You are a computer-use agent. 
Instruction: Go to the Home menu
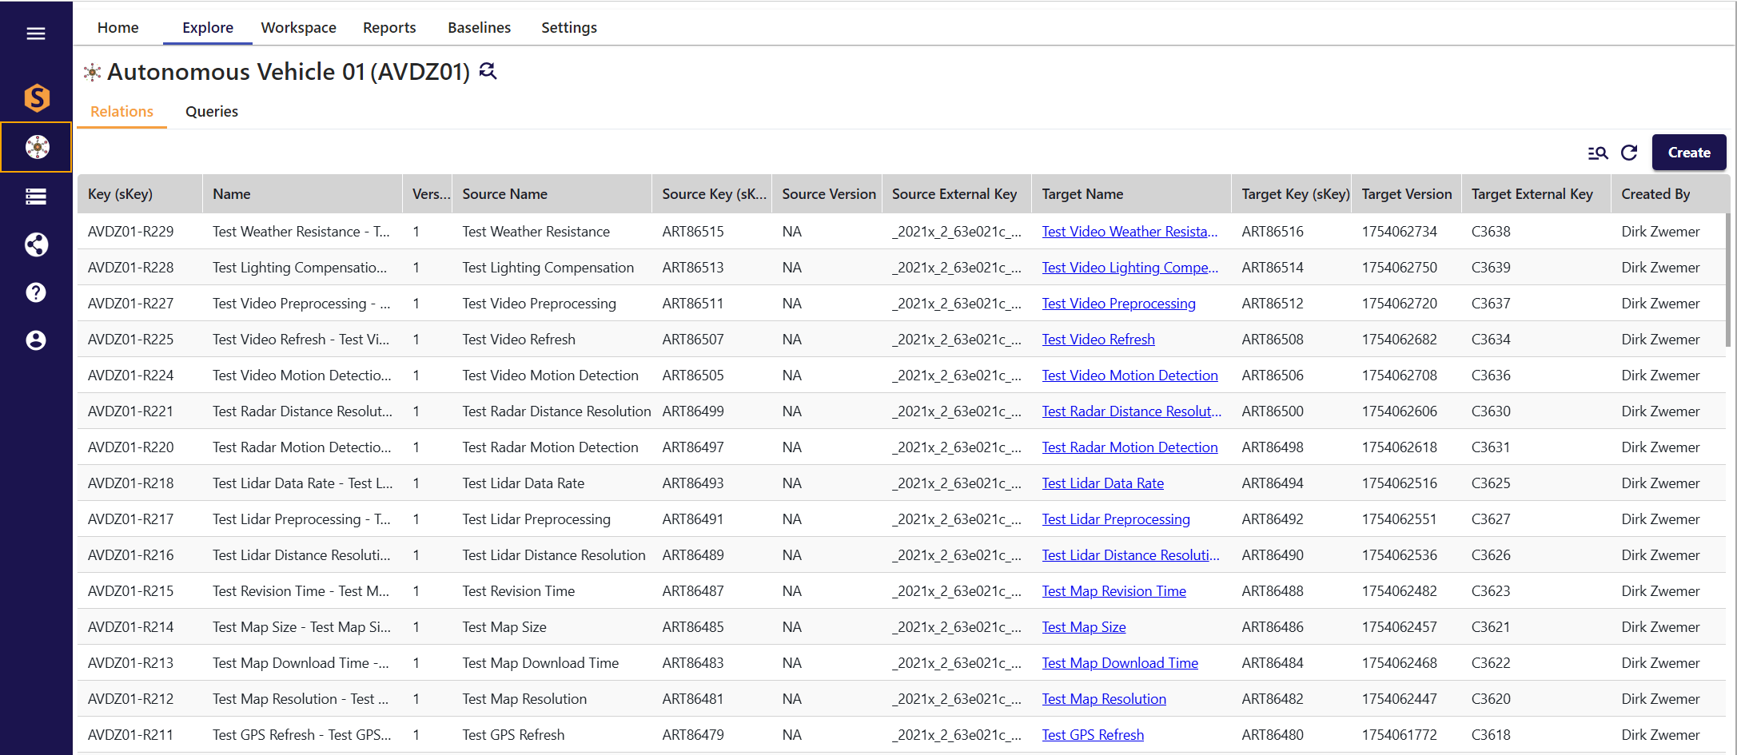click(118, 27)
